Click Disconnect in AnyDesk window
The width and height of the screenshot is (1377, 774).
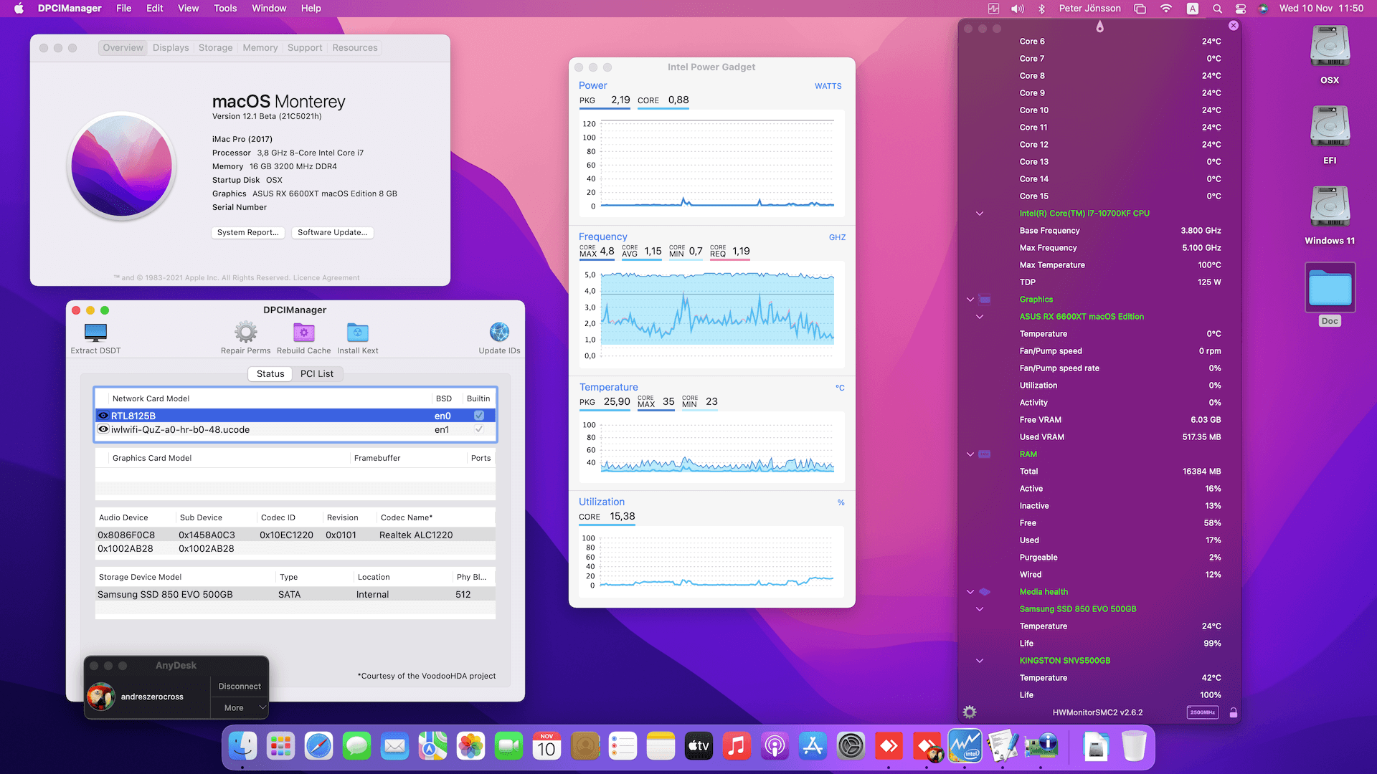pyautogui.click(x=240, y=687)
